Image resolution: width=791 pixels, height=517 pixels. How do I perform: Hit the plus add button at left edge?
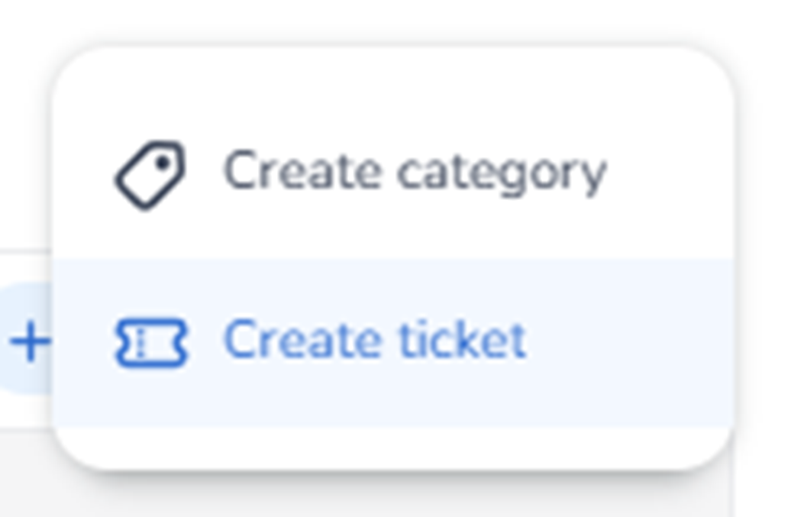31,341
